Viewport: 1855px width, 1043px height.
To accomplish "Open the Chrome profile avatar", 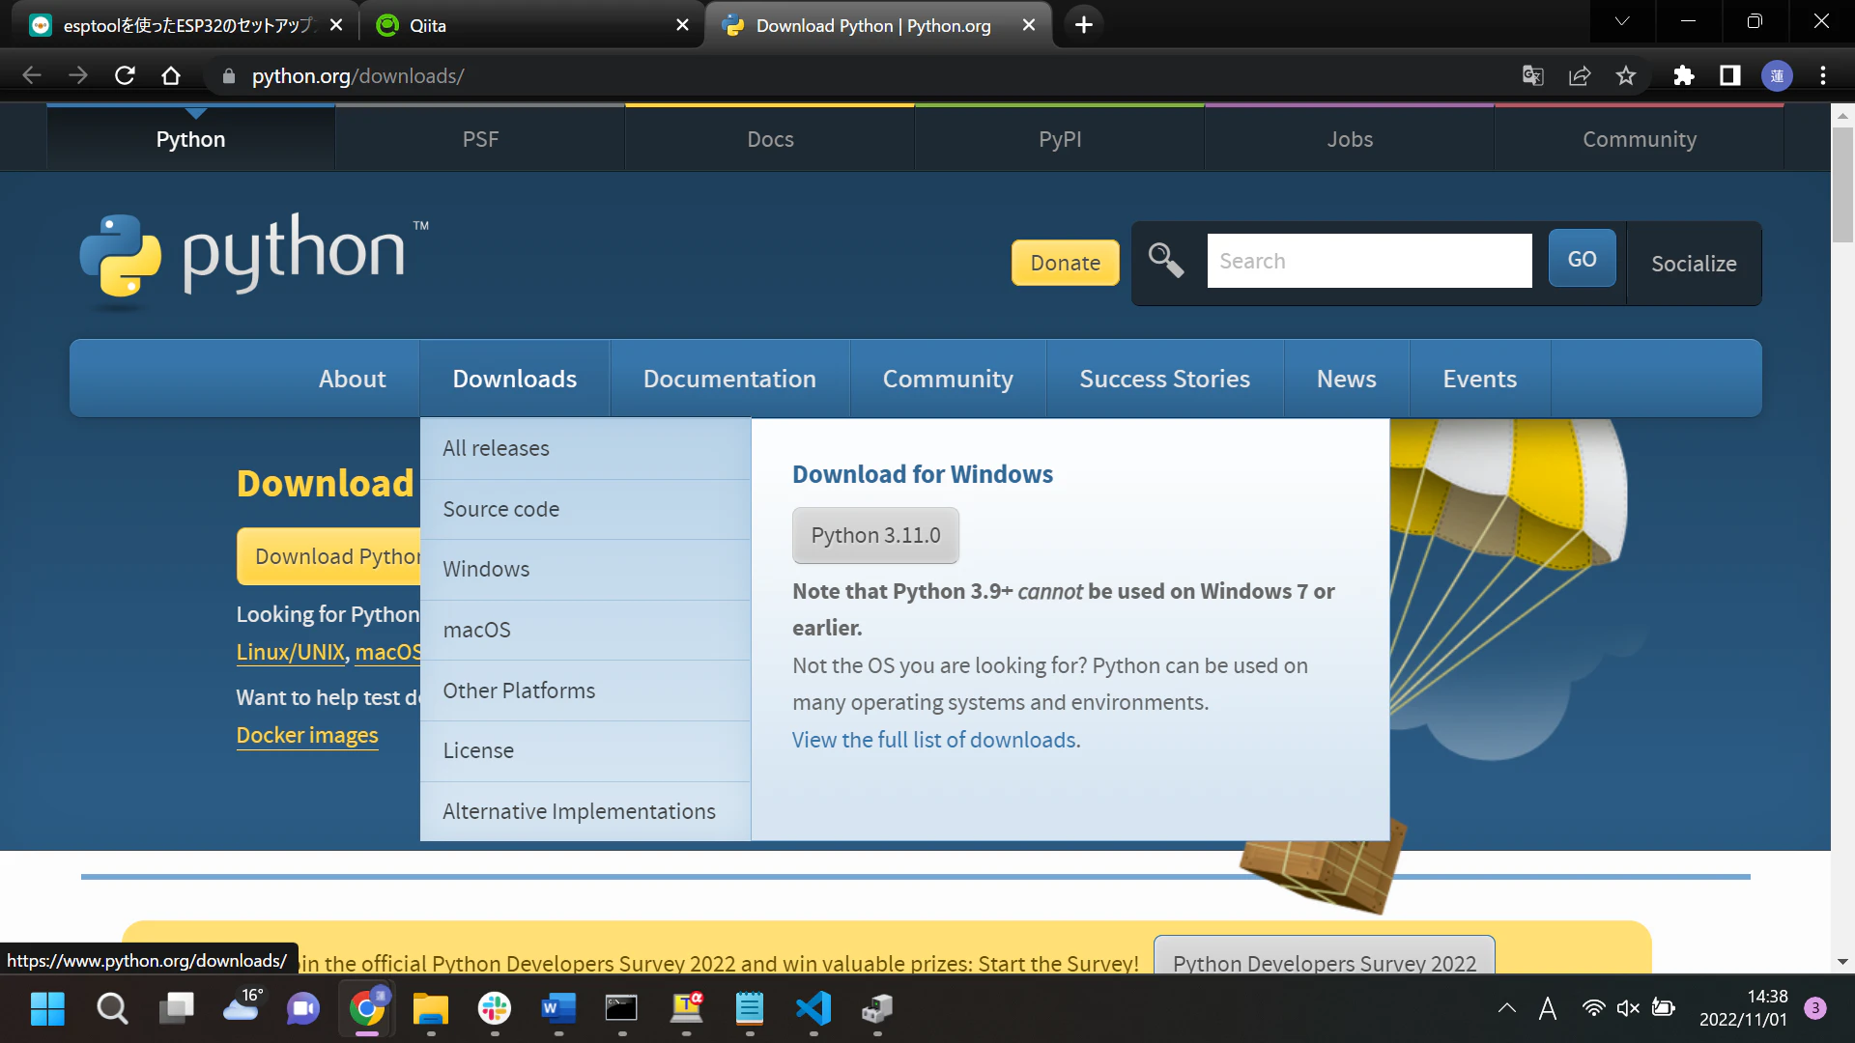I will (1777, 75).
